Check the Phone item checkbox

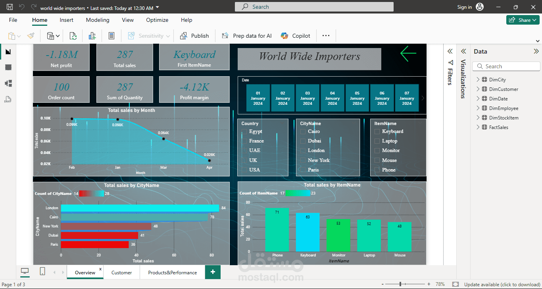point(377,170)
